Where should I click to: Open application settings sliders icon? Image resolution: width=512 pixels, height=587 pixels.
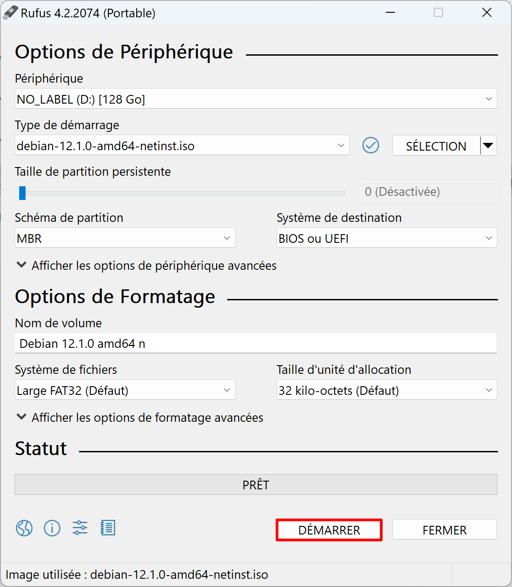point(80,528)
